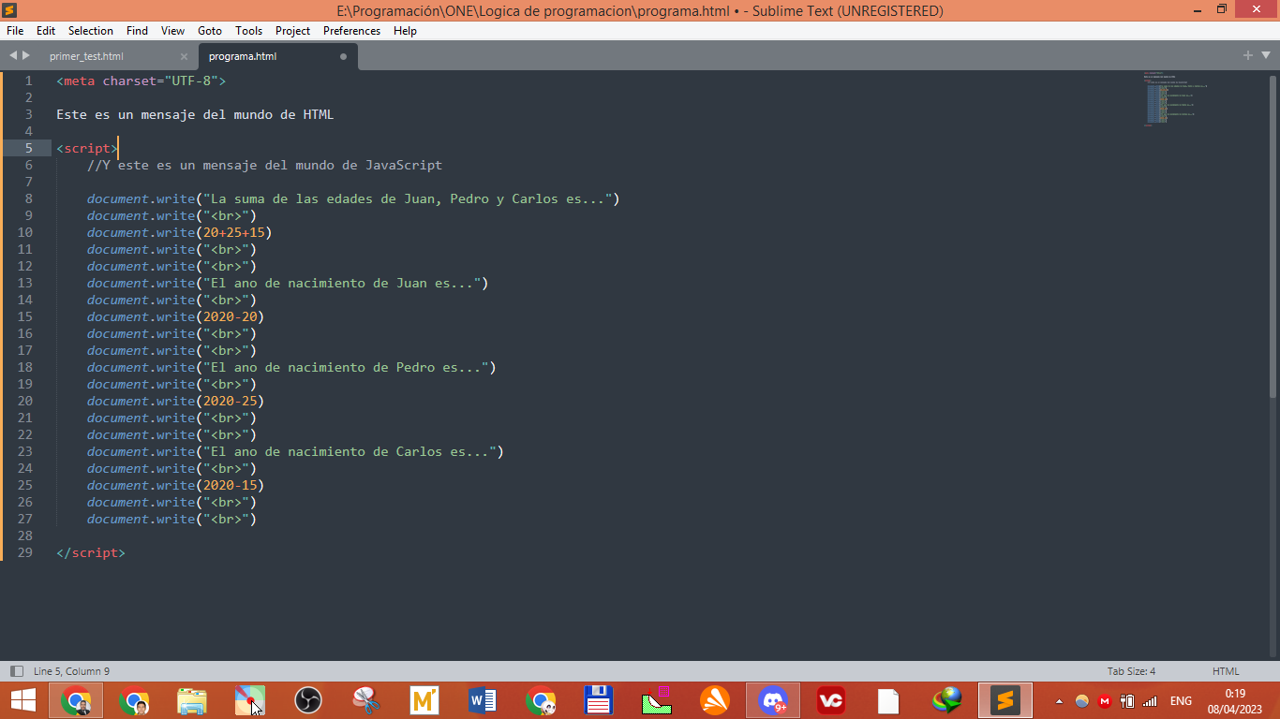Image resolution: width=1280 pixels, height=719 pixels.
Task: Show hidden system tray icons arrow
Action: [x=1060, y=700]
